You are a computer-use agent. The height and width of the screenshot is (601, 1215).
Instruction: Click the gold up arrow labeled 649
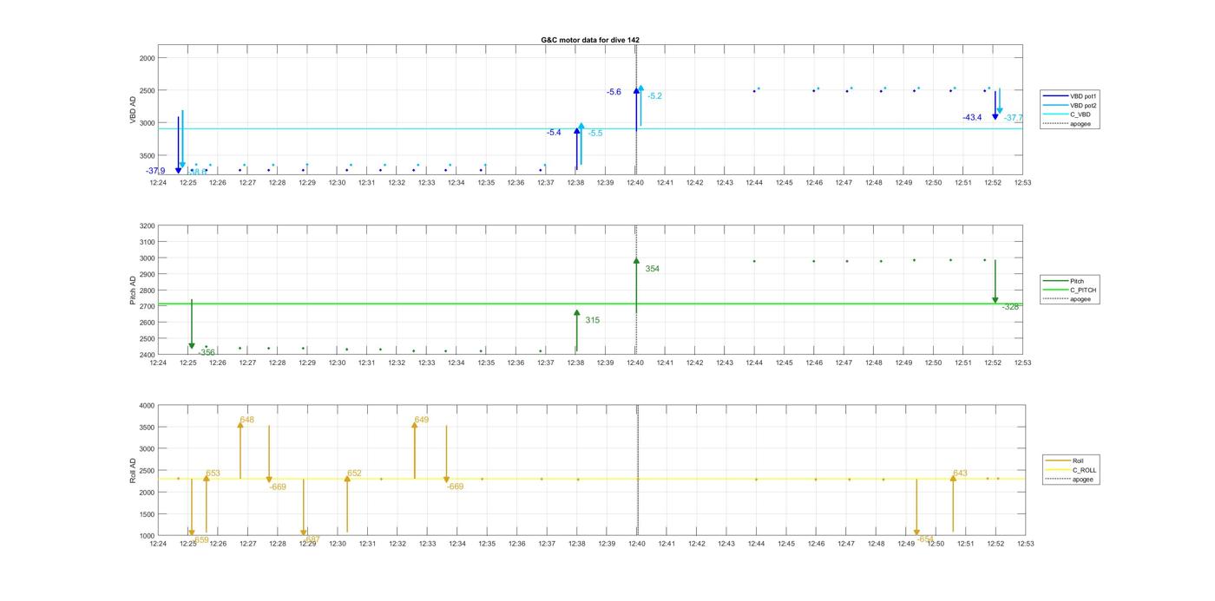414,450
